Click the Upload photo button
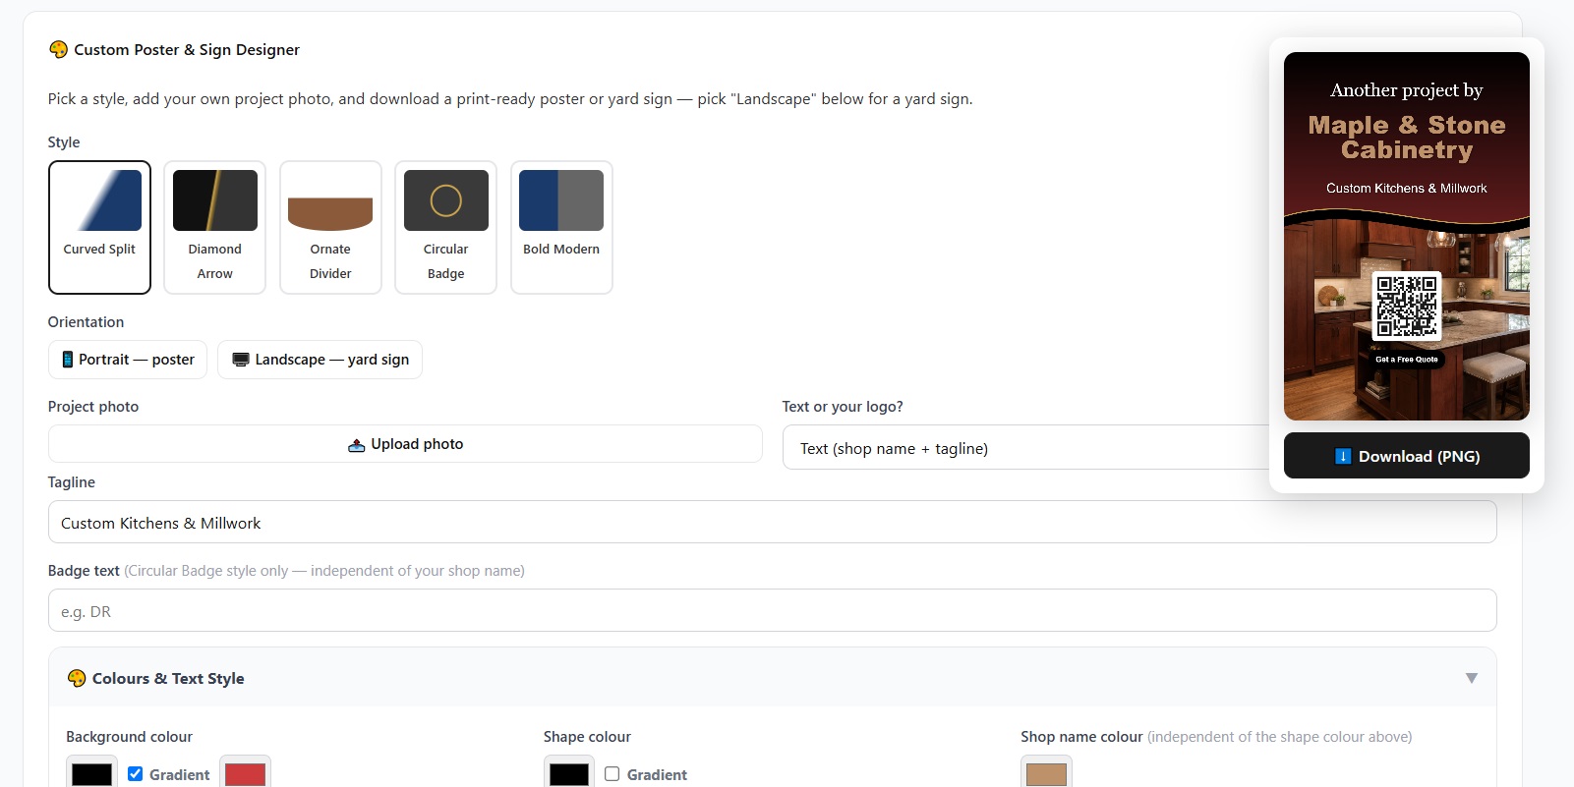The height and width of the screenshot is (787, 1574). tap(405, 444)
